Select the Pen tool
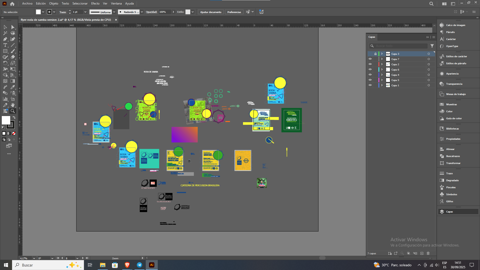The image size is (480, 270). coord(5,39)
